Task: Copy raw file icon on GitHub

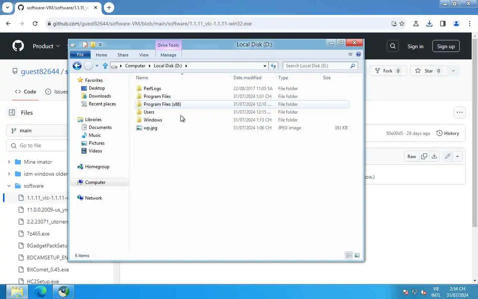Action: tap(424, 156)
